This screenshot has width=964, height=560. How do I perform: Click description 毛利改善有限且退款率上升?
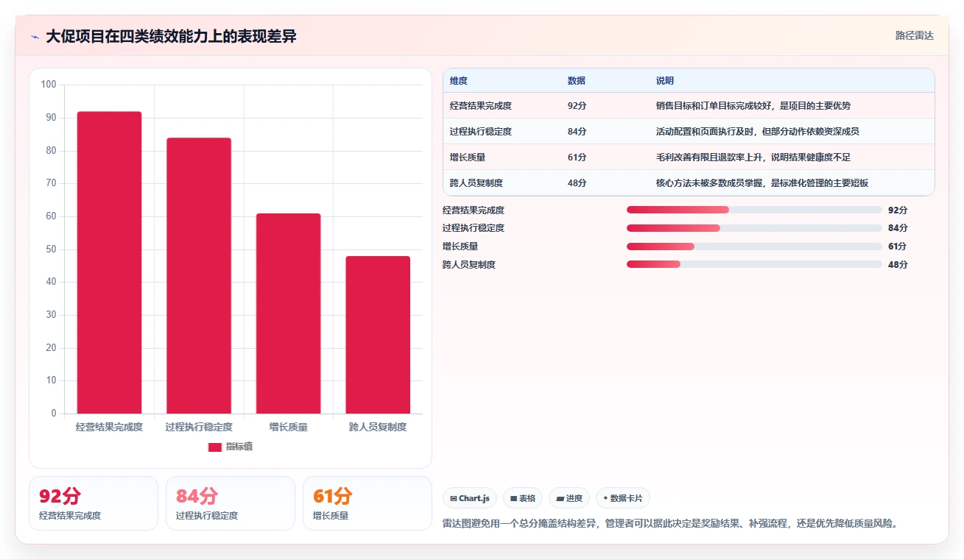[753, 157]
